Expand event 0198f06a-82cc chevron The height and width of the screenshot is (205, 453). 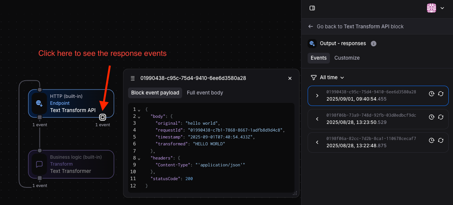pyautogui.click(x=317, y=142)
